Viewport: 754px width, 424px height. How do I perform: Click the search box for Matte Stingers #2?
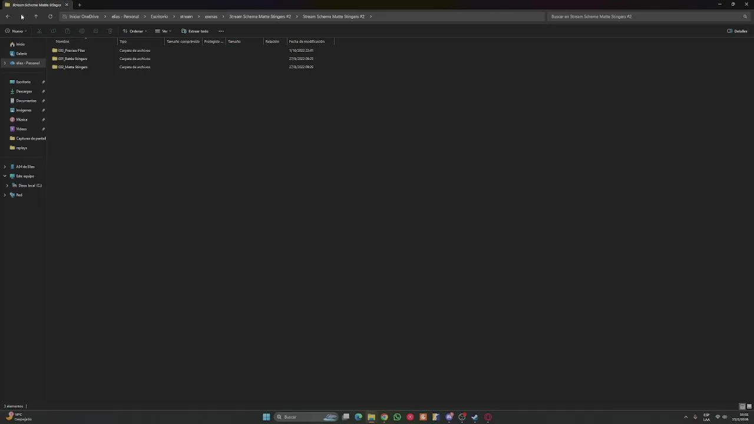pyautogui.click(x=649, y=16)
